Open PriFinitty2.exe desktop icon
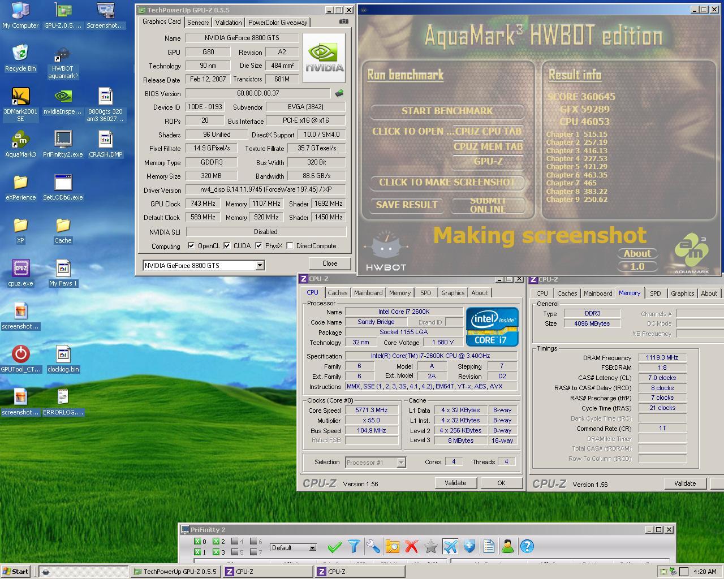Screen dimensions: 724x579 pyautogui.click(x=63, y=144)
